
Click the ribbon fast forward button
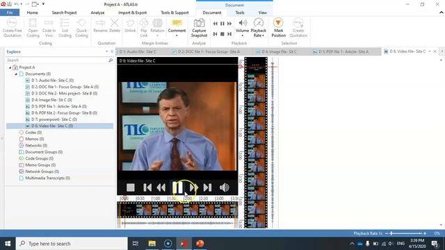(229, 24)
